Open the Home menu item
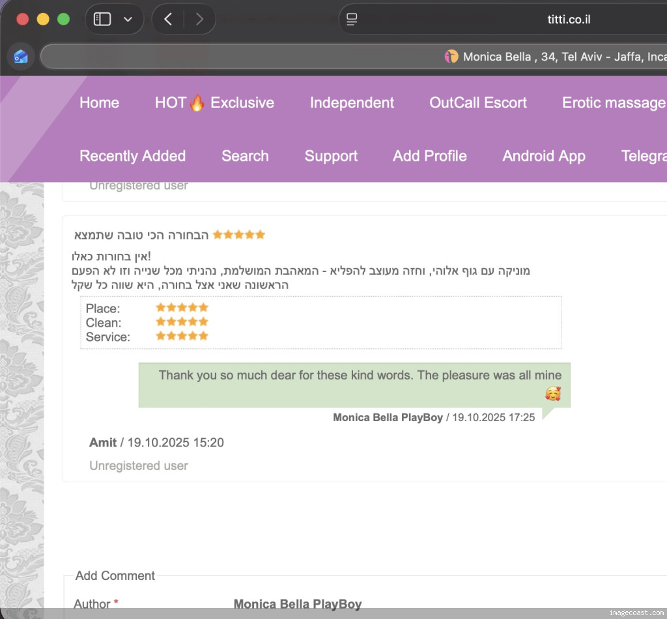This screenshot has height=619, width=667. [99, 103]
